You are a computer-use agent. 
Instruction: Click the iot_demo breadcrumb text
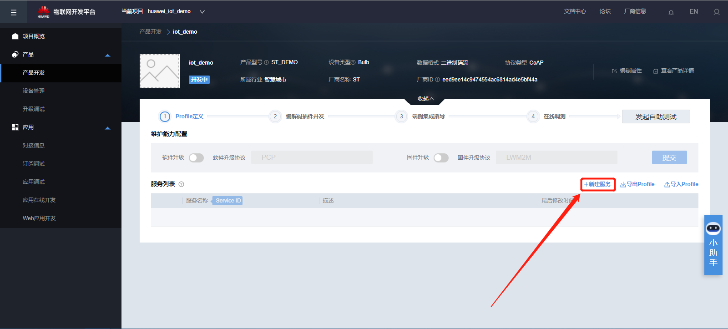click(x=185, y=32)
